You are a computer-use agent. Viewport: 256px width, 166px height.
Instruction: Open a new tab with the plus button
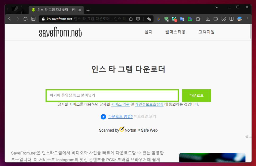pyautogui.click(x=88, y=10)
